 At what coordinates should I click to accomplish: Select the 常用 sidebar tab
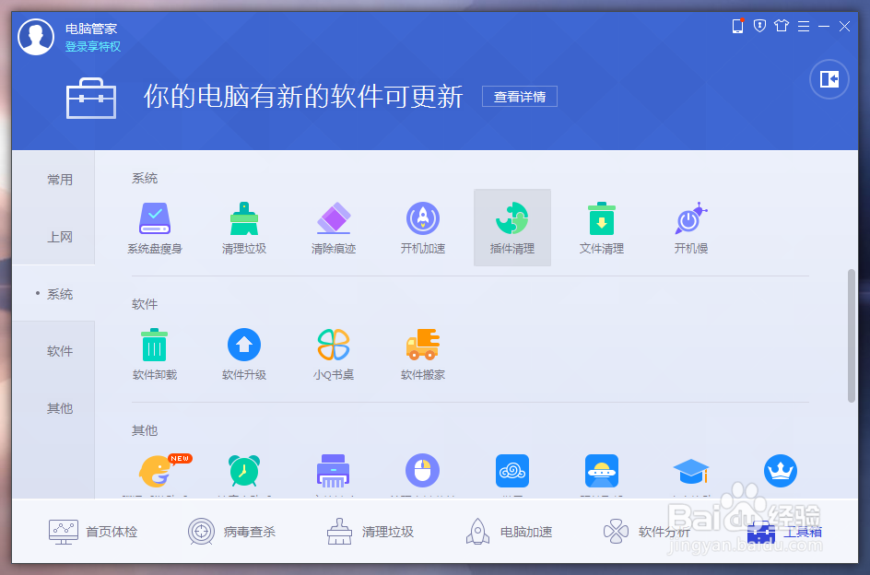tap(53, 180)
